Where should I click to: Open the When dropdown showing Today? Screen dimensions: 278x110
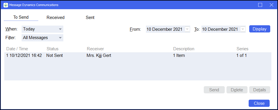click(42, 29)
